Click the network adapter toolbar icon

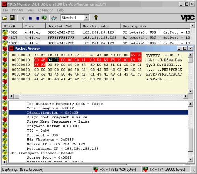tap(44, 18)
